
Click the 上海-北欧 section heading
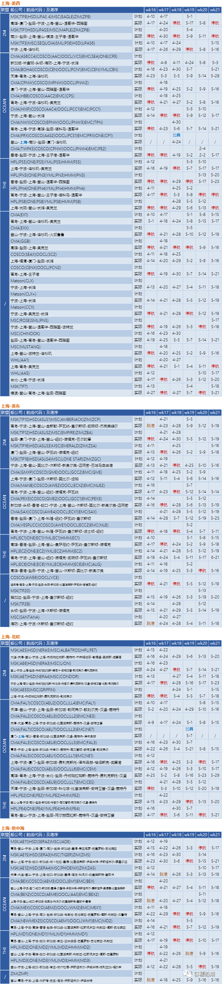click(11, 636)
